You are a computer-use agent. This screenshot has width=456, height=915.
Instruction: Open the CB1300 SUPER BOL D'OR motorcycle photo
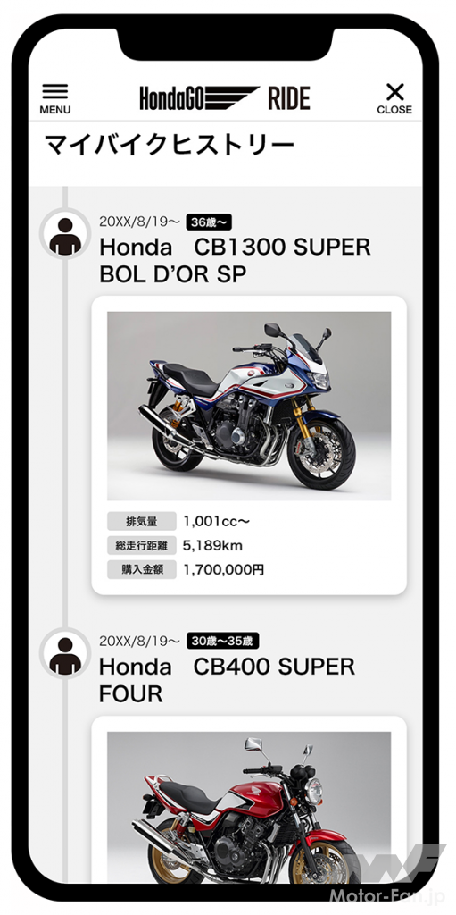coord(249,406)
